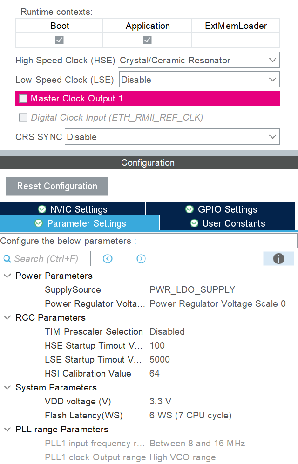Click the next-search circular arrow icon
Viewport: 298px width, 464px height.
click(141, 258)
